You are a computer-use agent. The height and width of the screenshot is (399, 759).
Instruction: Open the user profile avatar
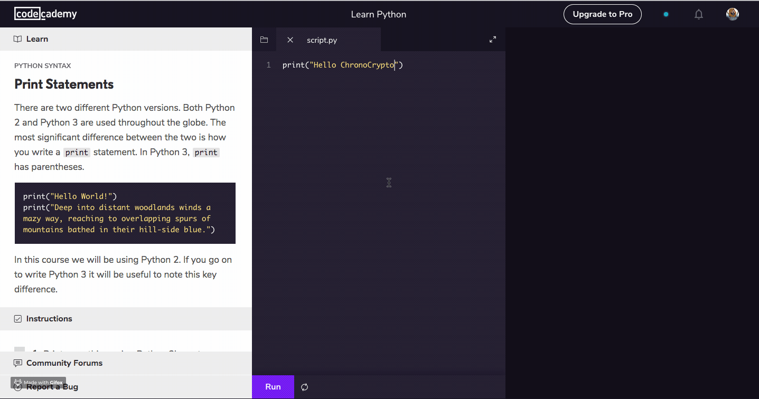(733, 14)
